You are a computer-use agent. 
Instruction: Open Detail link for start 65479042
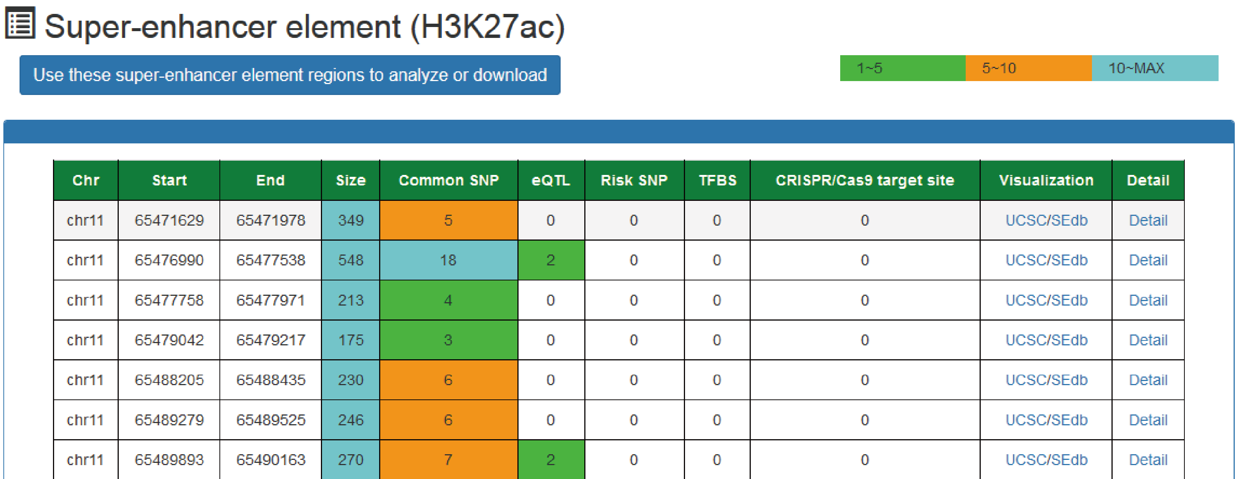(1148, 340)
